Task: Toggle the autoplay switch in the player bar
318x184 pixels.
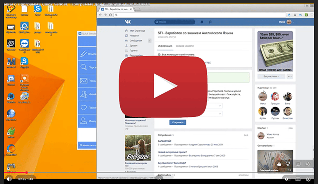Action: coord(287,179)
